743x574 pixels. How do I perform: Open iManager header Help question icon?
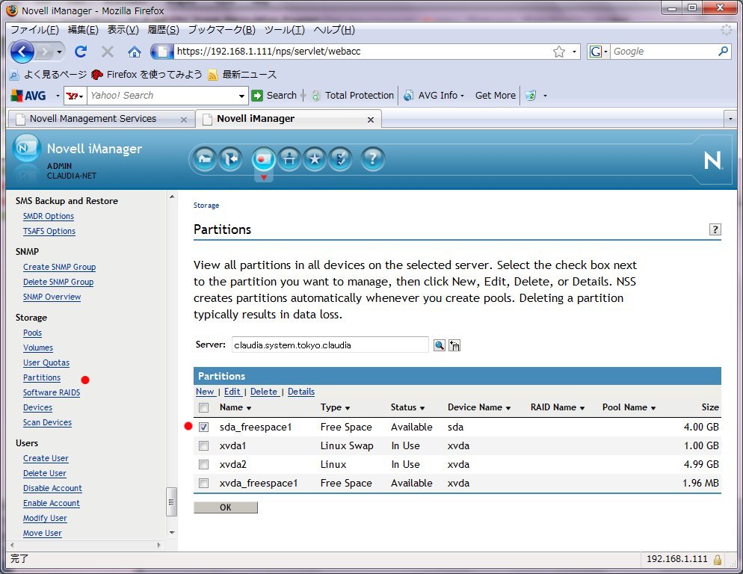[372, 158]
